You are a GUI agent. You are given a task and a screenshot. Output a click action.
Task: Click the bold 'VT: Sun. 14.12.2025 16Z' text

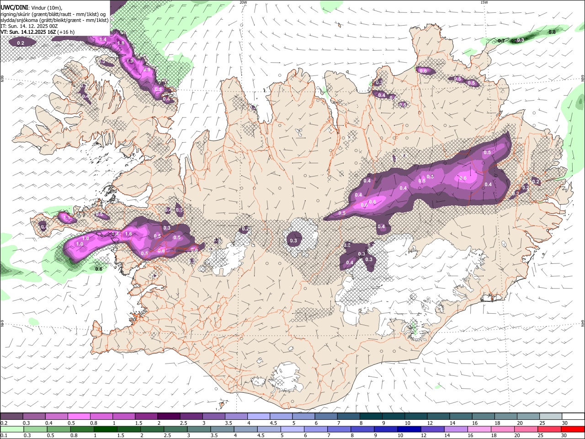click(x=28, y=32)
